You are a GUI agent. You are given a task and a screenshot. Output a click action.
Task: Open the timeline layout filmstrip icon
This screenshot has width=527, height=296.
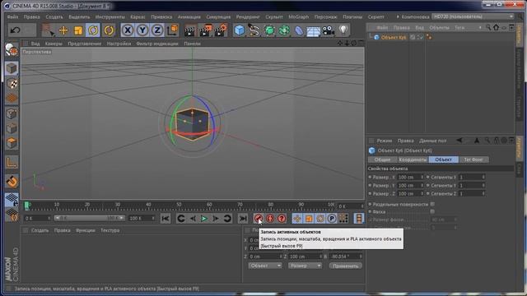click(x=359, y=219)
